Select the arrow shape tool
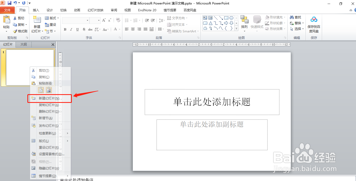Screen dimensions: 356x181 click(221, 18)
